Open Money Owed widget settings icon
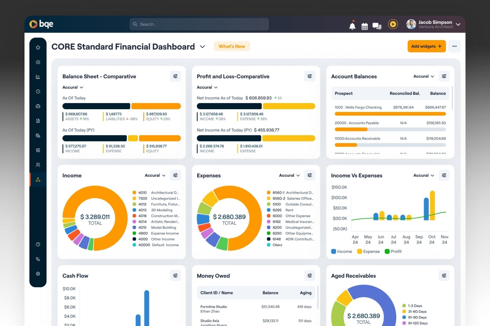Image resolution: width=490 pixels, height=326 pixels. point(310,276)
